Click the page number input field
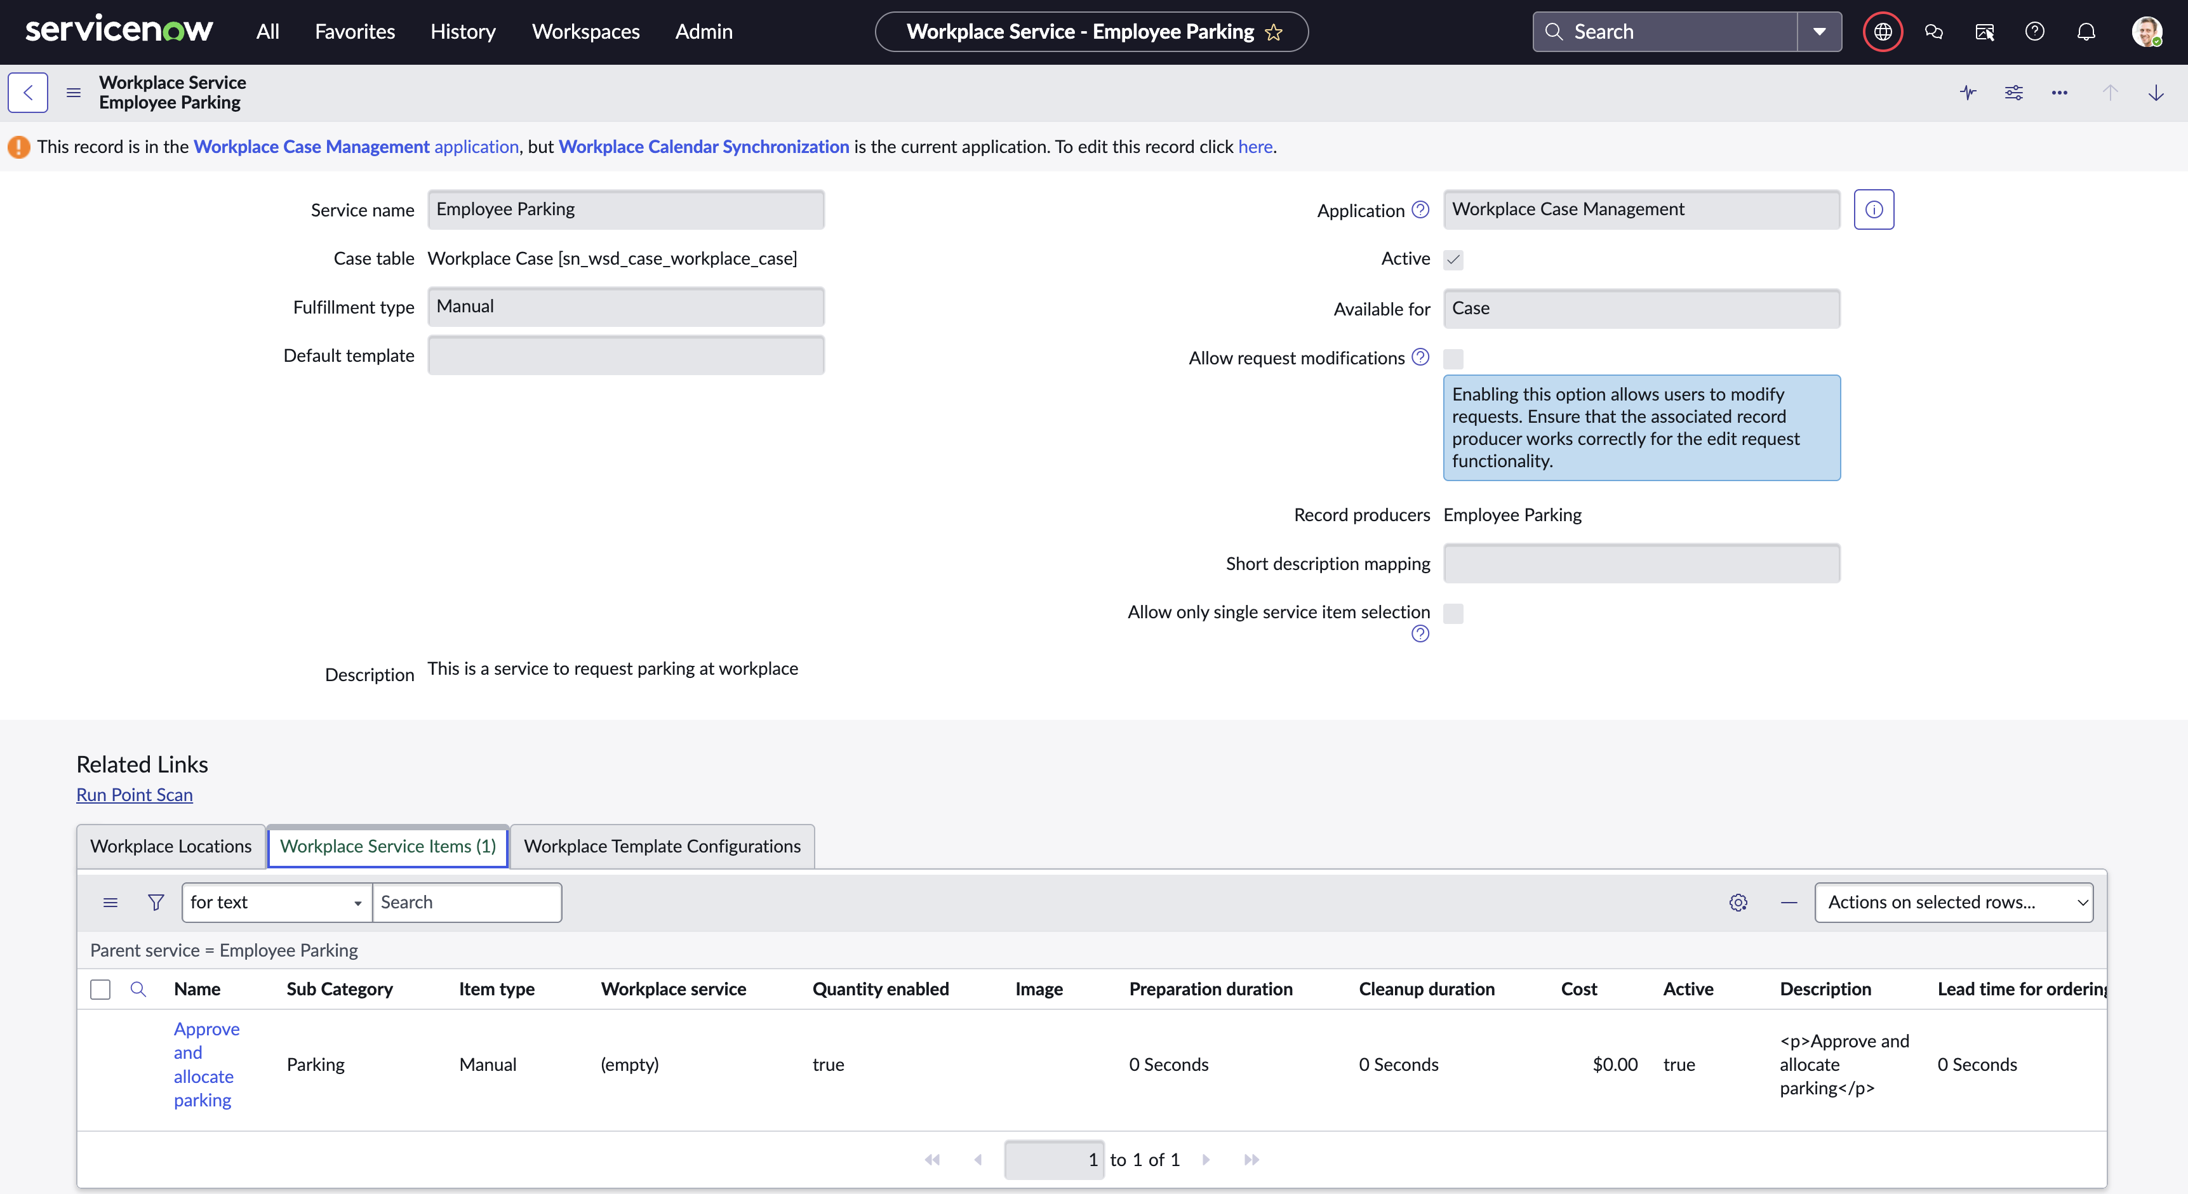 click(x=1054, y=1159)
